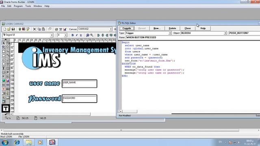Click the Copy toolbar icon
Image resolution: width=260 pixels, height=146 pixels.
[39, 29]
